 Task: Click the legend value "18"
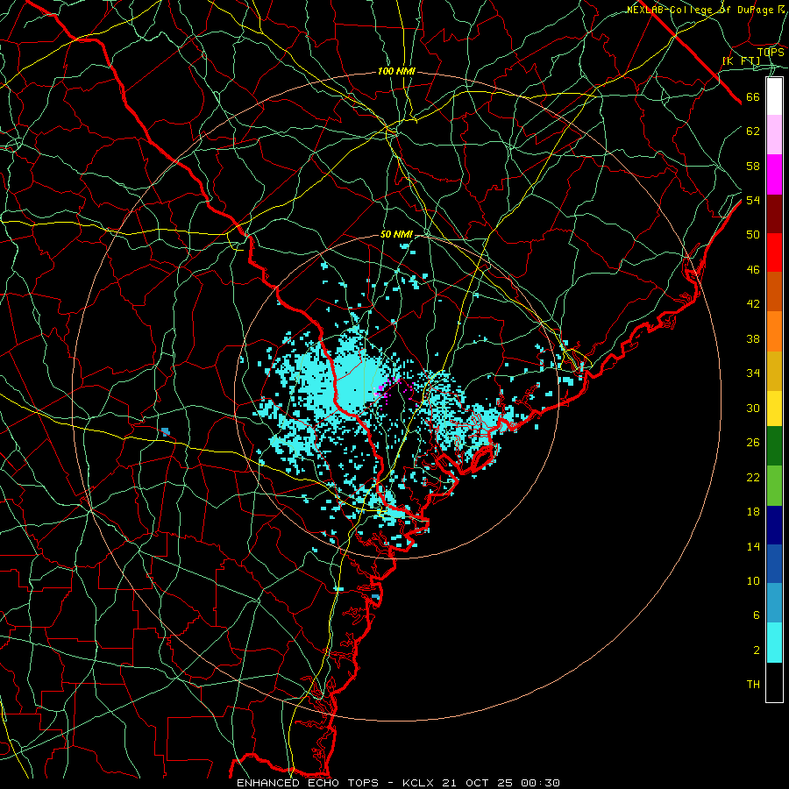tap(753, 512)
